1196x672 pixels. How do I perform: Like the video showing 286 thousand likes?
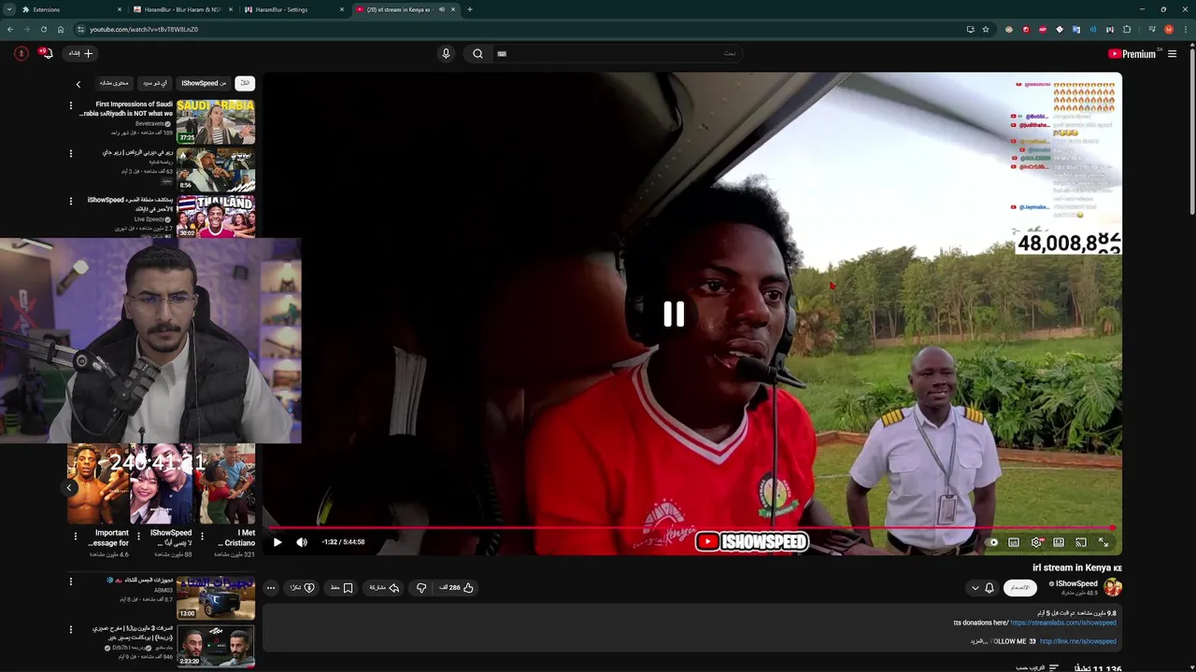click(x=457, y=588)
